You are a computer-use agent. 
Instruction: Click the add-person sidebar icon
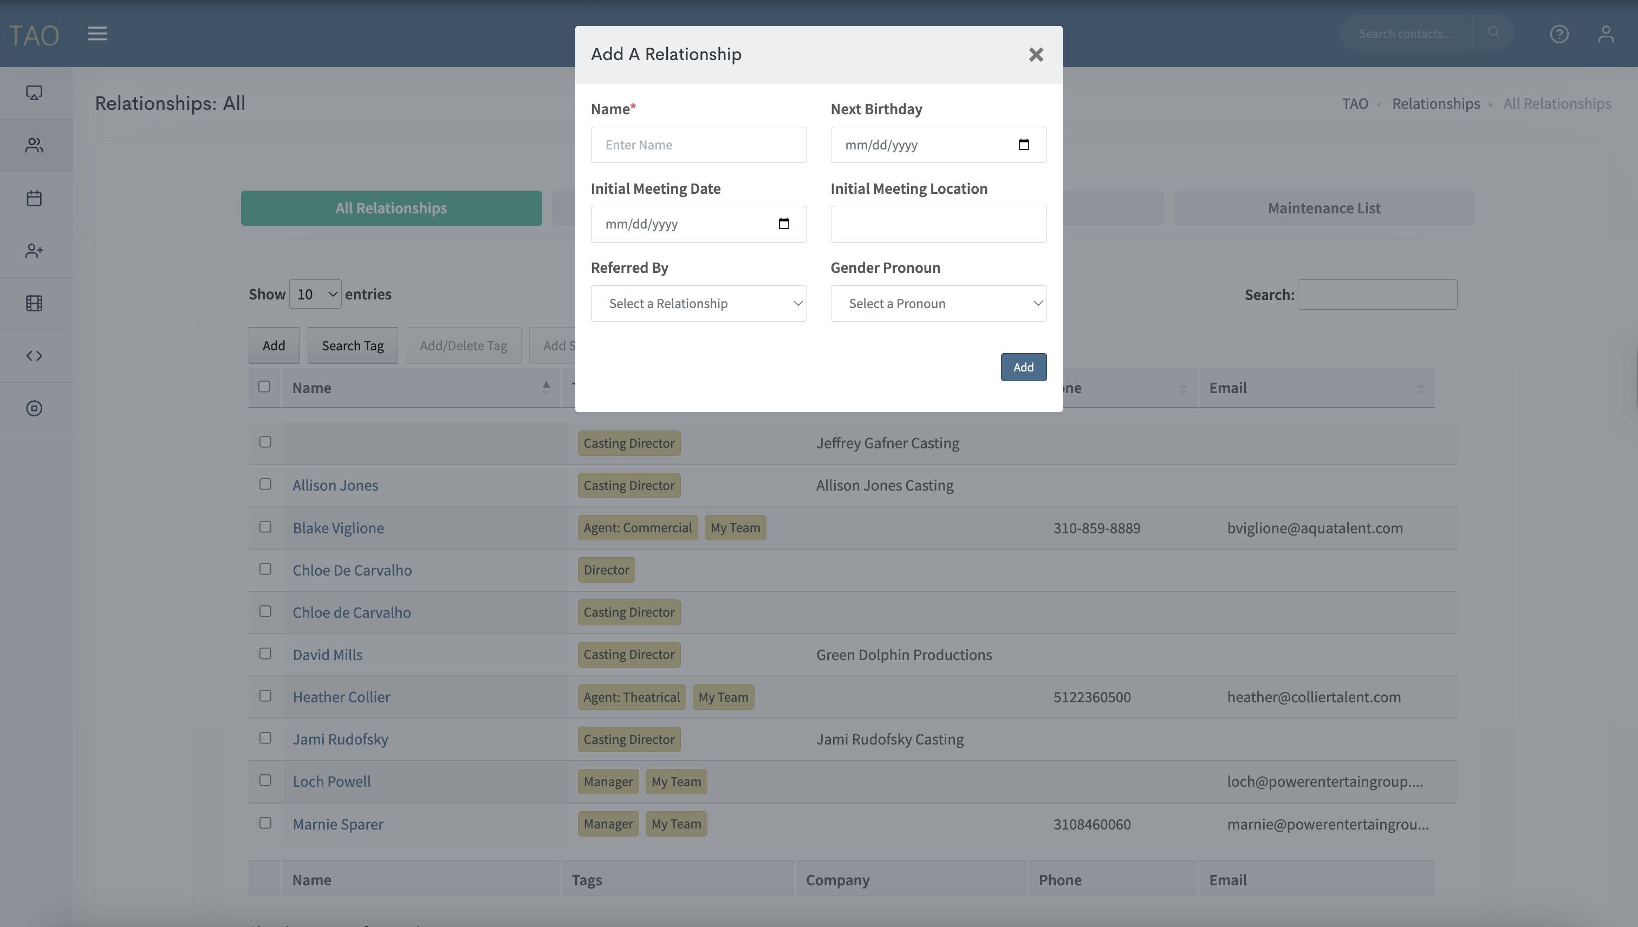tap(34, 251)
